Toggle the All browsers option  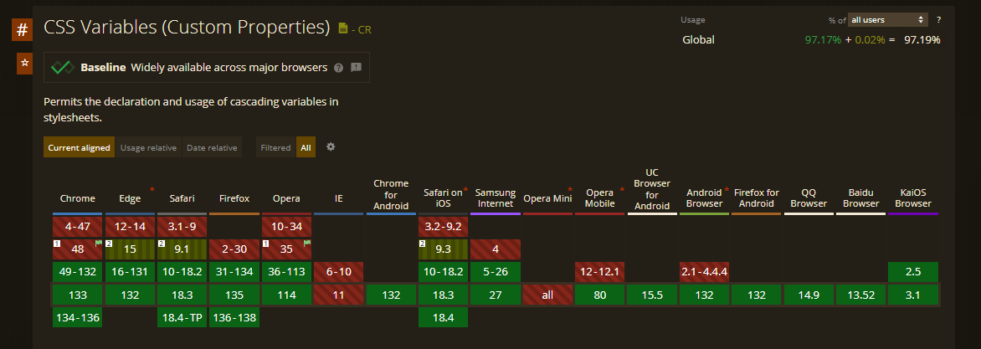(x=306, y=147)
